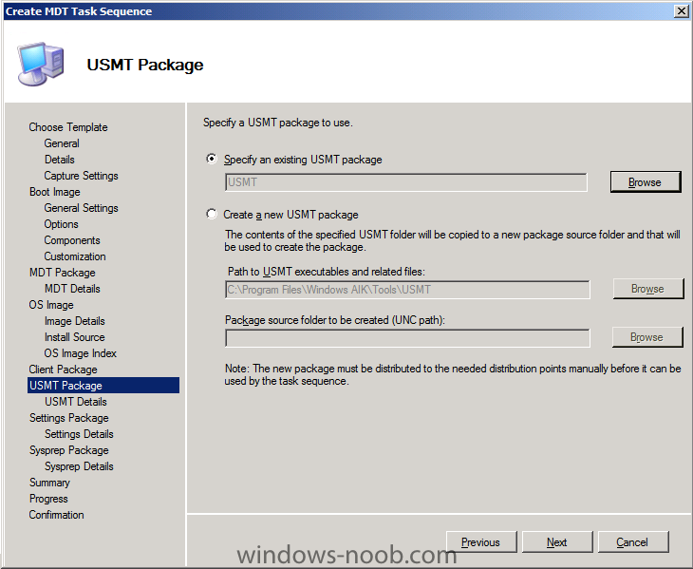Open the MDT Details step
This screenshot has width=693, height=569.
[x=72, y=289]
